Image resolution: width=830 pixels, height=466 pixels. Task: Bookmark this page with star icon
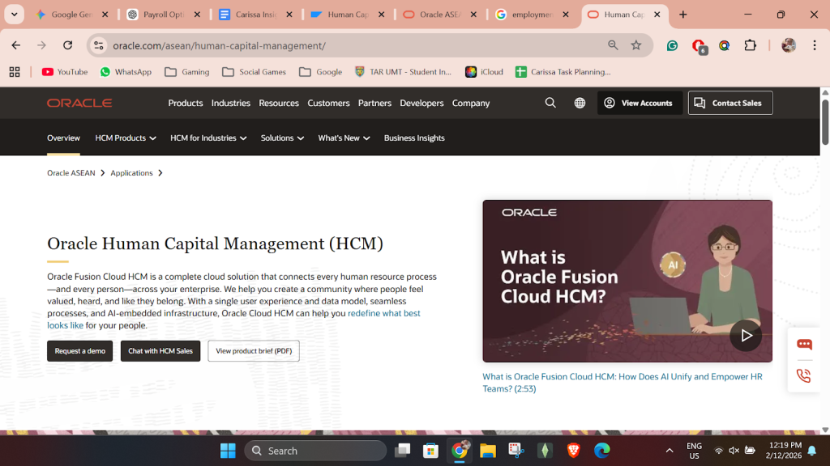coord(636,45)
